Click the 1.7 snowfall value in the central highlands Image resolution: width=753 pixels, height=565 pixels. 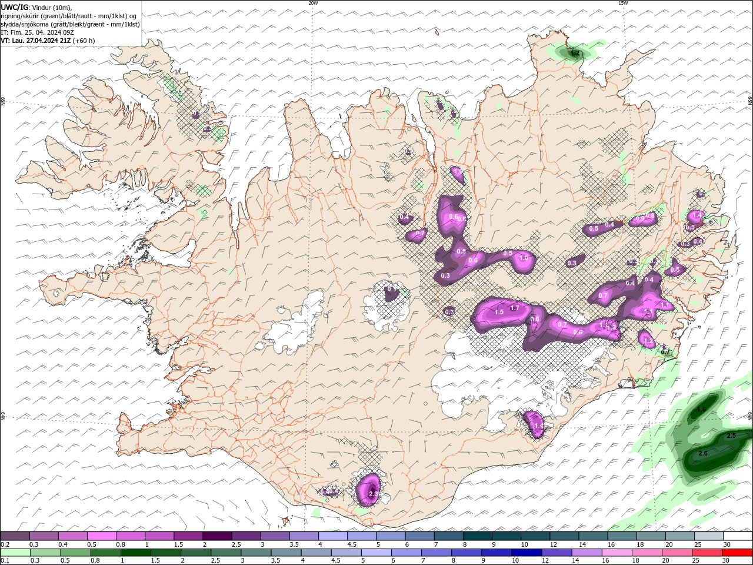tap(515, 308)
